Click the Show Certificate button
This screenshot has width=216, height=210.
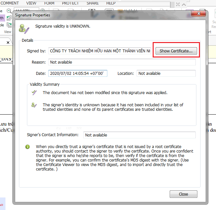point(176,51)
